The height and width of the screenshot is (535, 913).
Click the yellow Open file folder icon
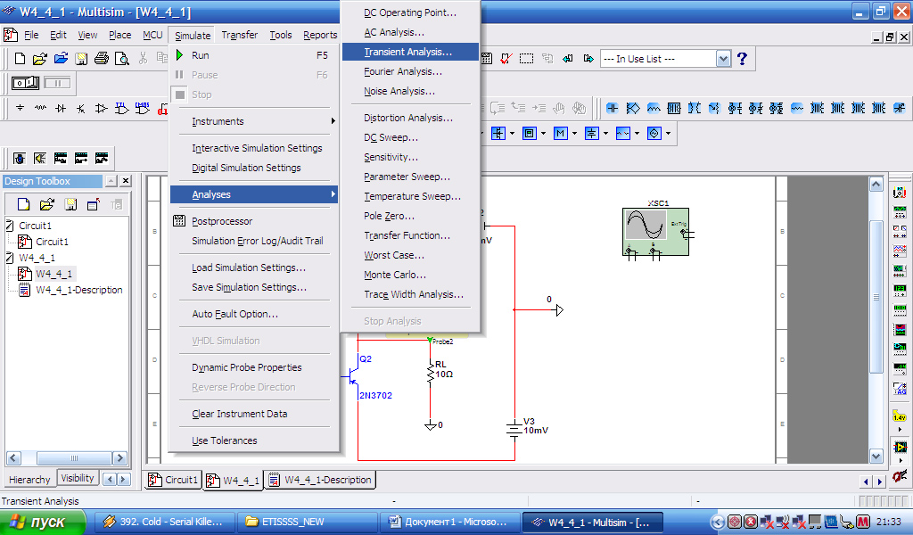39,59
